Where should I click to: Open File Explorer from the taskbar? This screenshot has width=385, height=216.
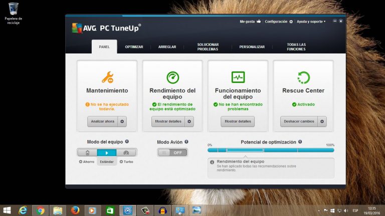(58, 210)
